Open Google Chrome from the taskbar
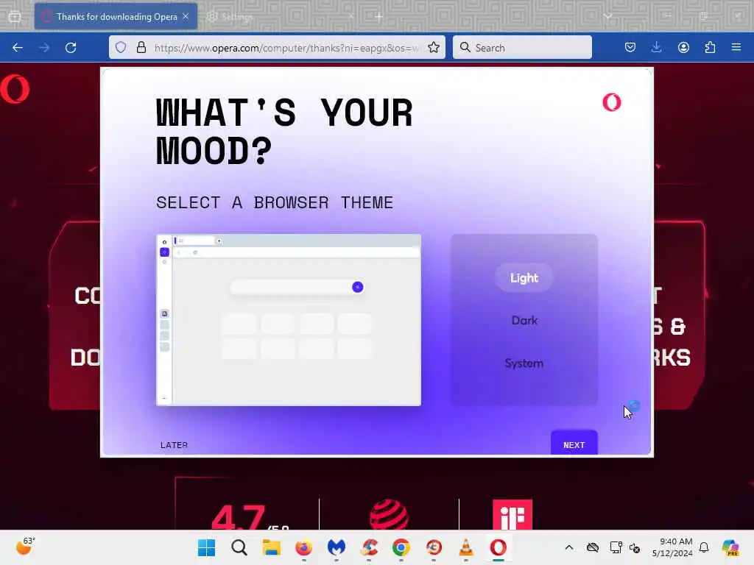754x565 pixels. coord(401,547)
